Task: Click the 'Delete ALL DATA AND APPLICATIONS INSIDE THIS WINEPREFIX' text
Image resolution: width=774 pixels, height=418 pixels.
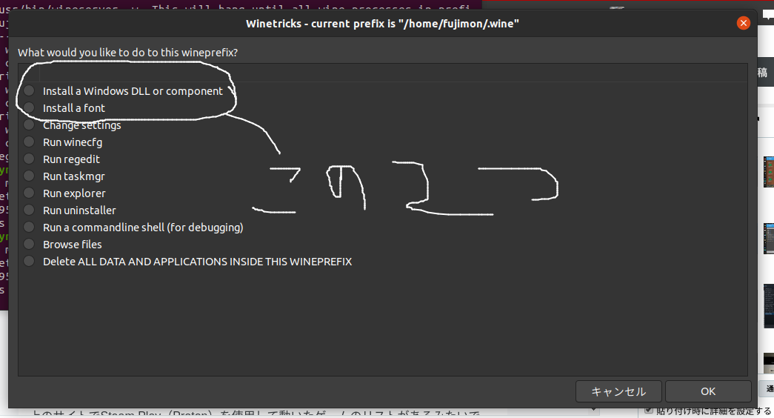Action: point(198,262)
